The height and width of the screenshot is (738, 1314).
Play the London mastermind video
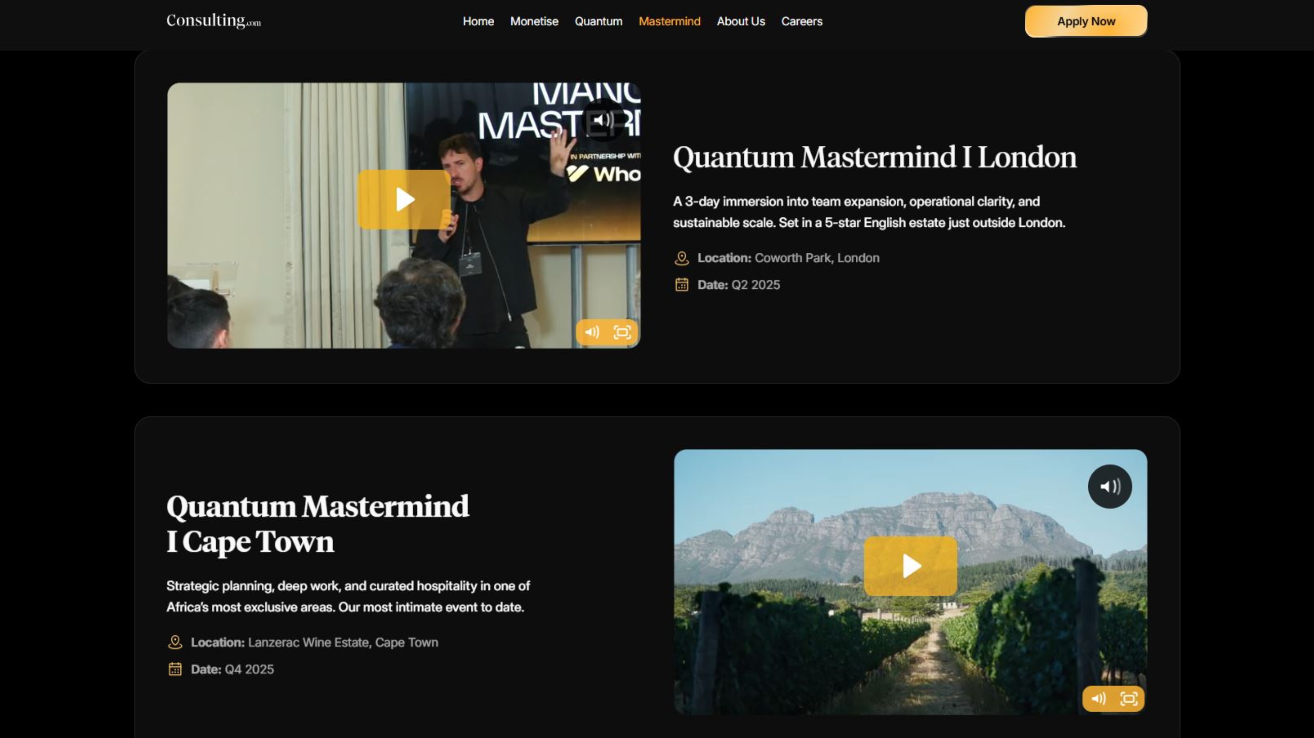[404, 199]
